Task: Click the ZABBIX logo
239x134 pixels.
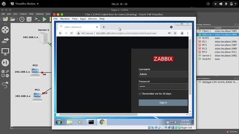Action: [163, 59]
